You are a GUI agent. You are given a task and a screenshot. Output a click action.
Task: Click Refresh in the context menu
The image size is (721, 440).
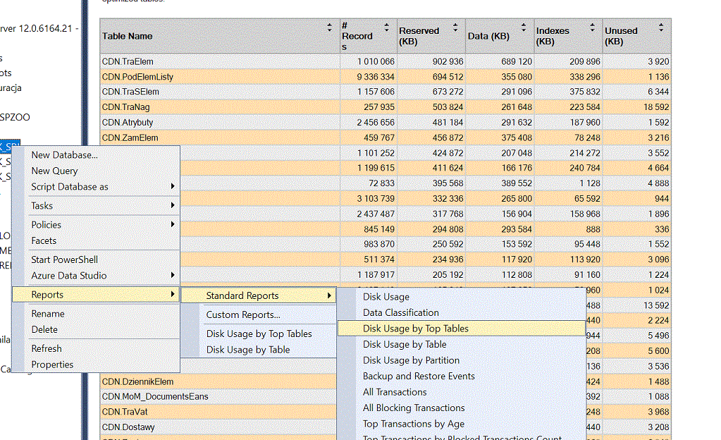pyautogui.click(x=46, y=348)
